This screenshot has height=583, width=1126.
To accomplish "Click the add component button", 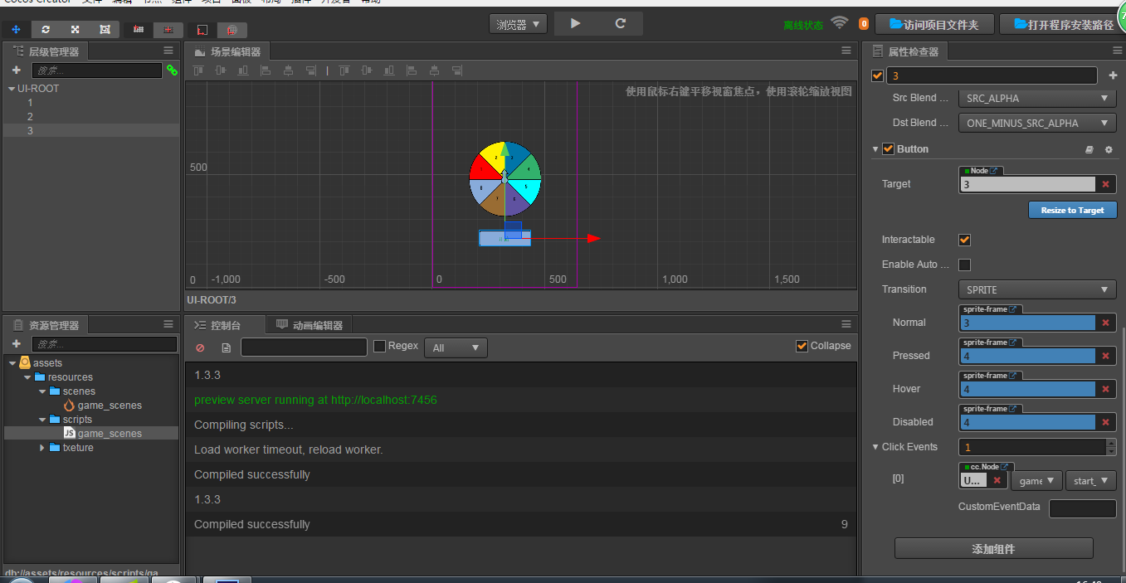I will pos(993,548).
